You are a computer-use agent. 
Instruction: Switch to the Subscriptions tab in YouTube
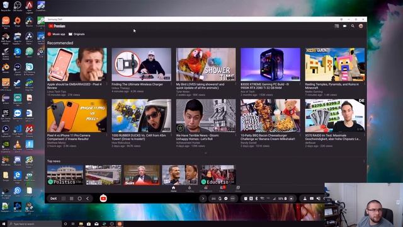point(206,189)
